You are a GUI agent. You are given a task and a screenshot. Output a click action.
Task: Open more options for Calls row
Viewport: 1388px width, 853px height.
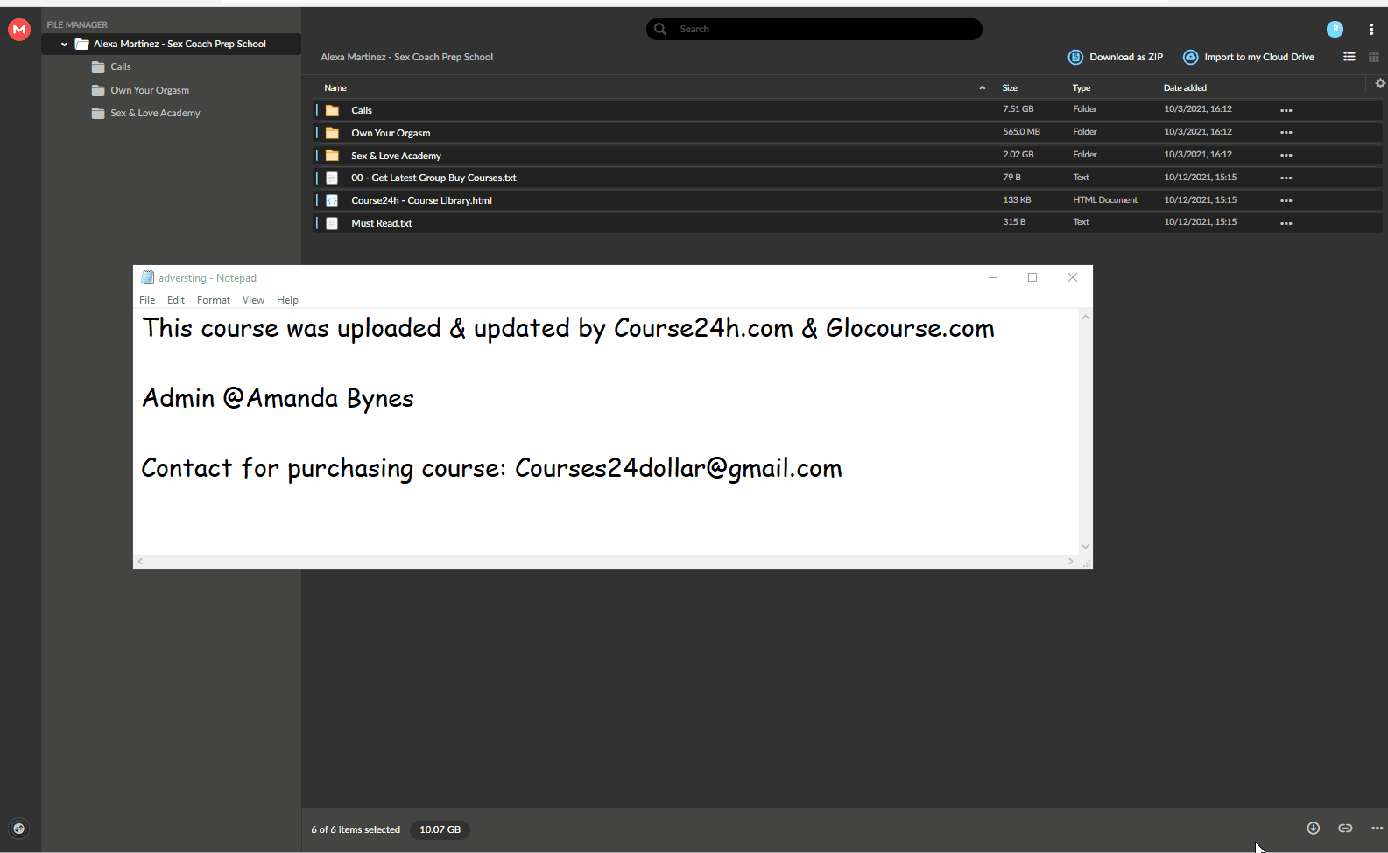click(x=1286, y=110)
